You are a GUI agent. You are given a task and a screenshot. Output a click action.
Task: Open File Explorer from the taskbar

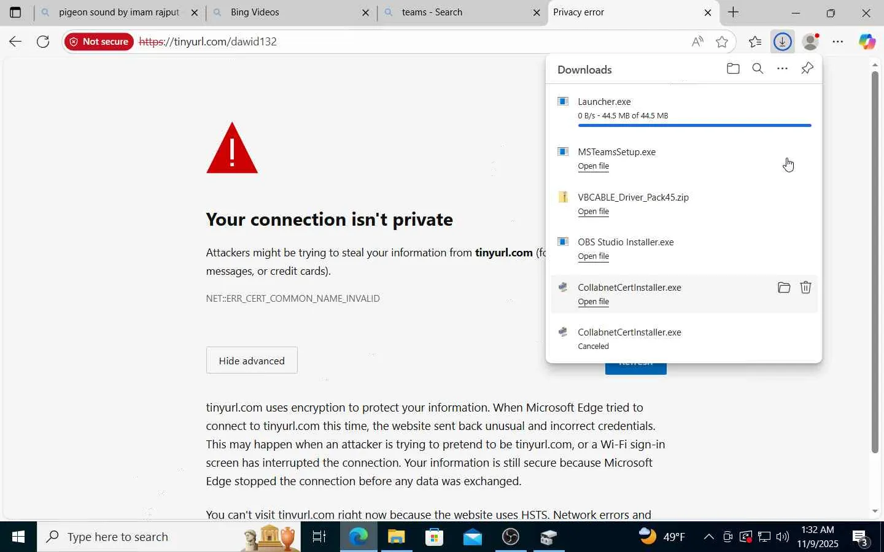click(397, 537)
